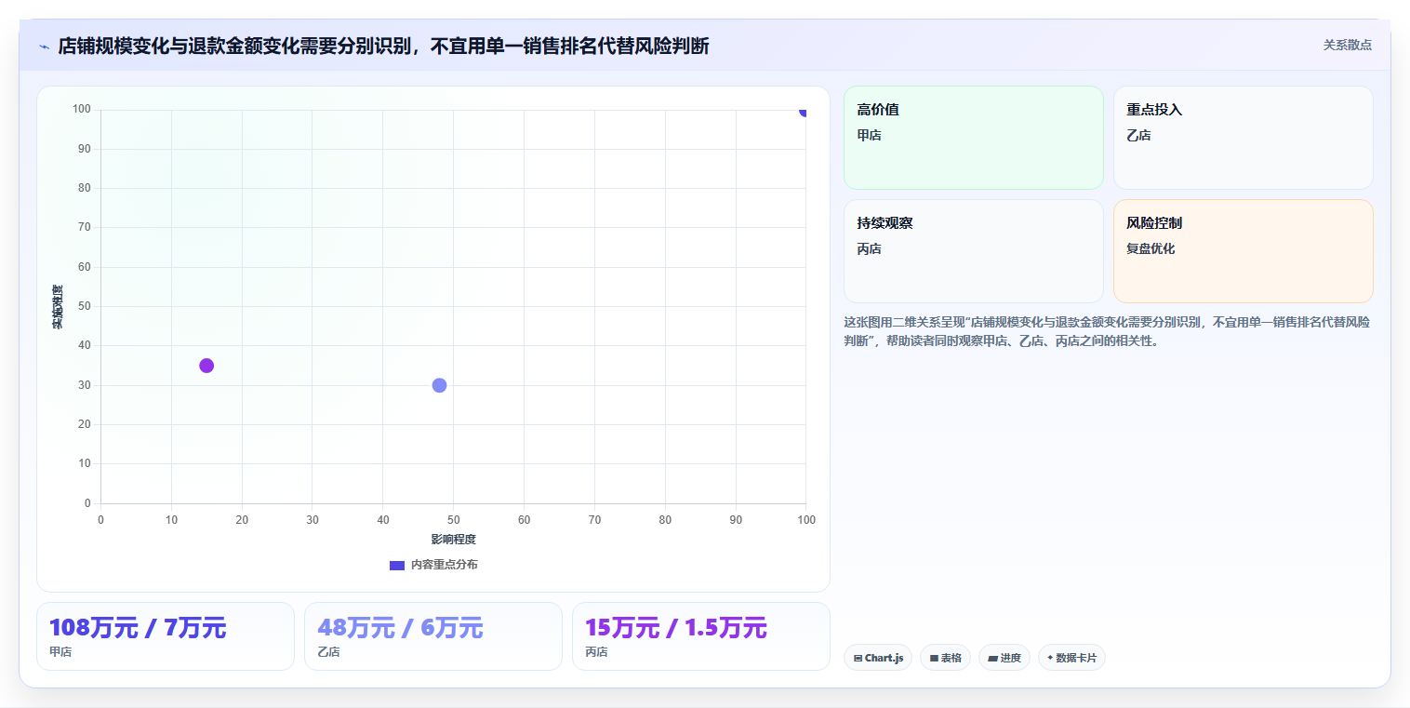Click the 内容重点分布 legend text
The height and width of the screenshot is (708, 1410).
445,565
